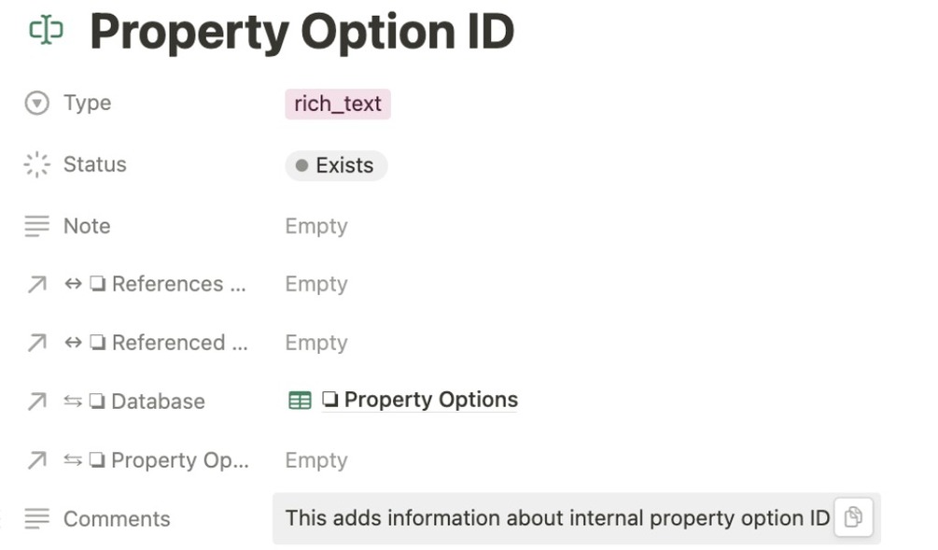Screen dimensions: 938x550
Task: Click the Property Option ID page title
Action: pos(301,32)
